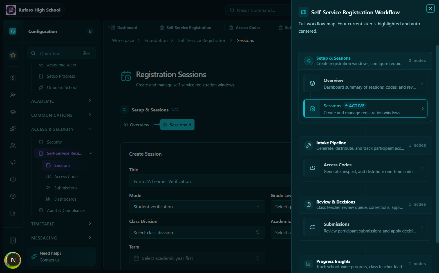Open the Grade Level select dropdown
The width and height of the screenshot is (439, 273).
pos(281,207)
